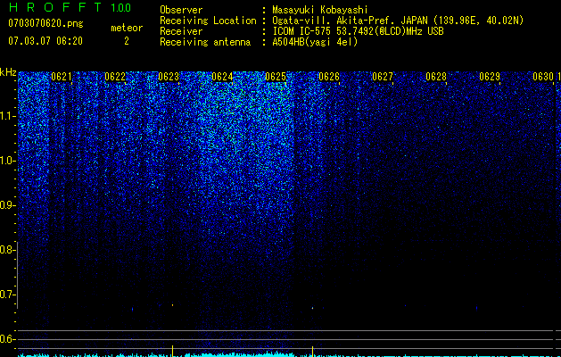Select observer name Masayuki Kobayashi
The width and height of the screenshot is (561, 357).
[x=320, y=10]
